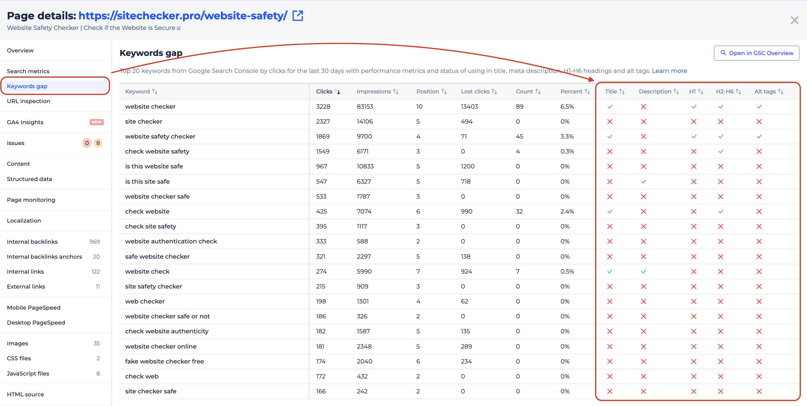Click the sitechecker.pro website-safety URL
The height and width of the screenshot is (406, 807).
[183, 16]
